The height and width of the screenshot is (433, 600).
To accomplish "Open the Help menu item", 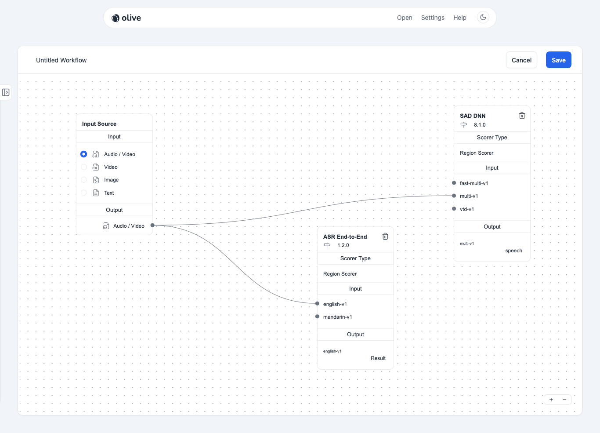I will [x=460, y=18].
